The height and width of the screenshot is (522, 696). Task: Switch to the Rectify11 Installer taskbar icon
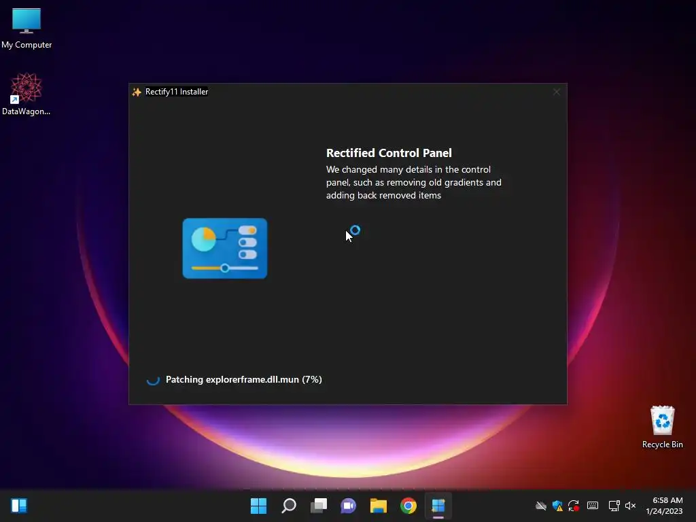438,506
